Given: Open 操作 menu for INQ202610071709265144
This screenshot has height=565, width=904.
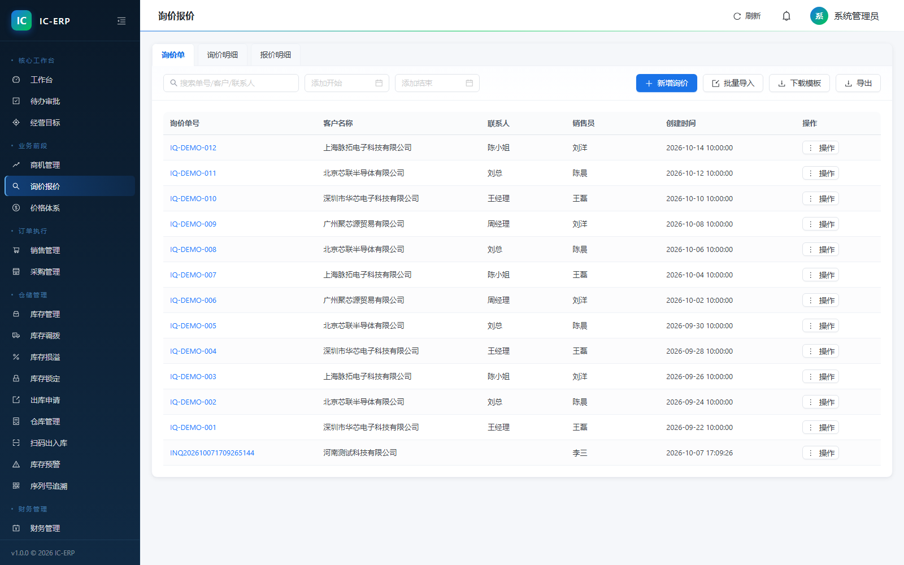Looking at the screenshot, I should pos(820,453).
